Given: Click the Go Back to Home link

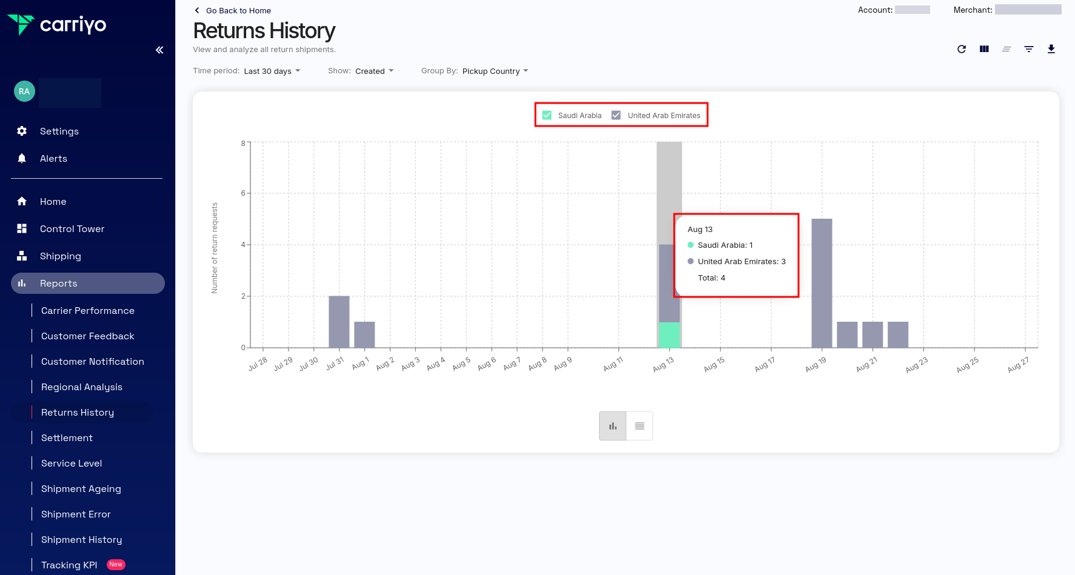Looking at the screenshot, I should point(232,10).
